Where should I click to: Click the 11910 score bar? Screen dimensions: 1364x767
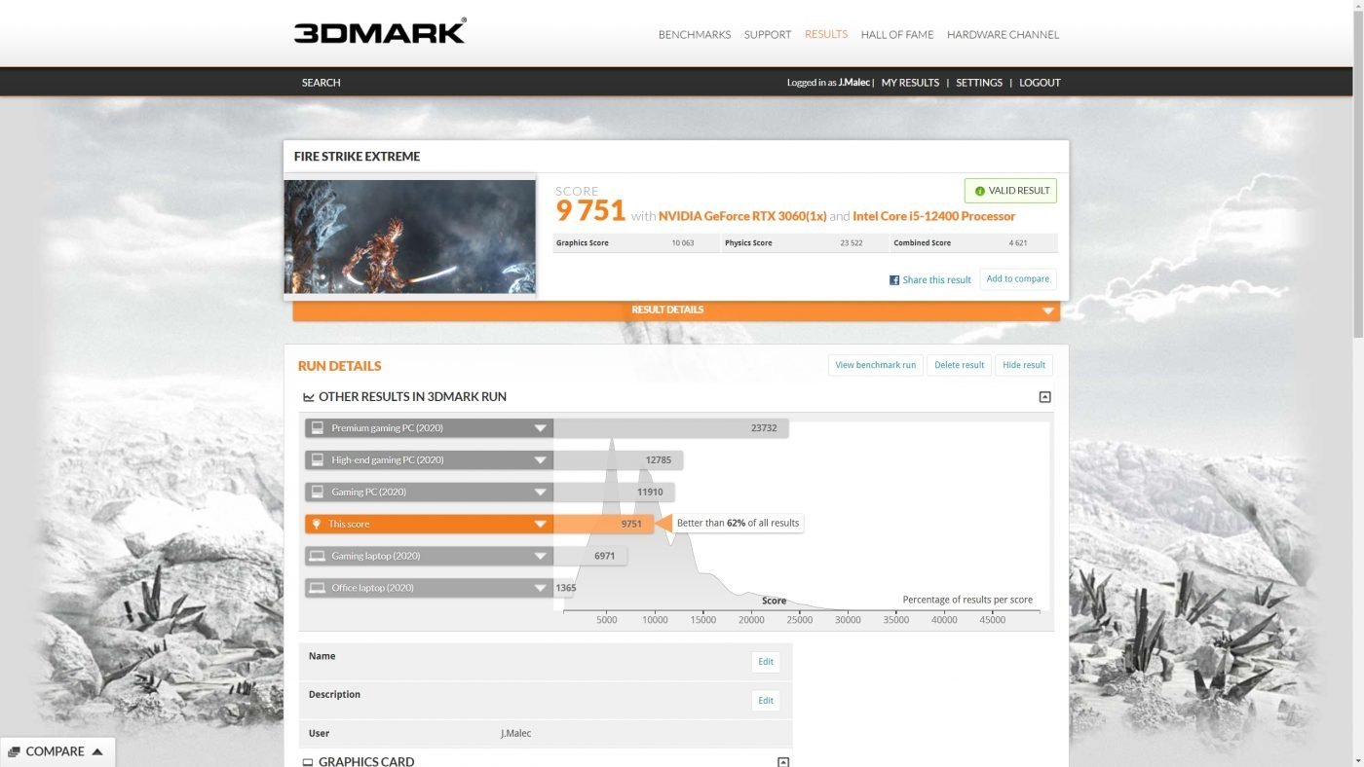click(614, 493)
